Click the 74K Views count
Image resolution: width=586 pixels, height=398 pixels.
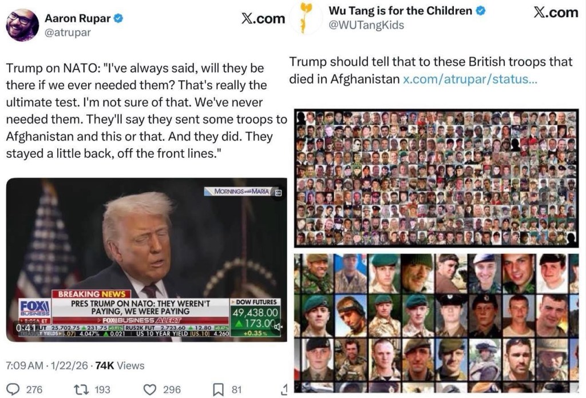coord(120,365)
